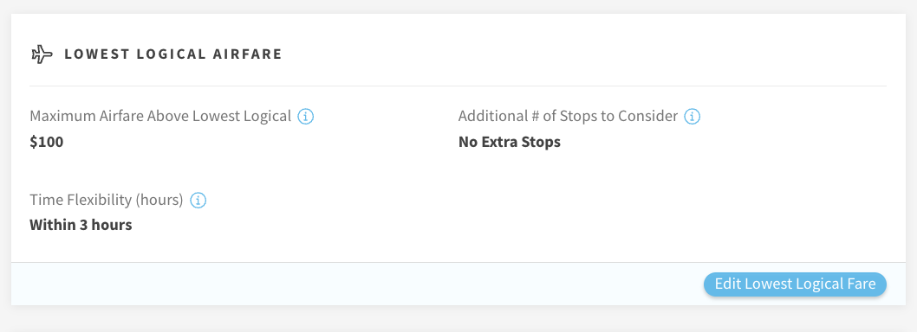Screen dimensions: 917x332
Task: Open the lowest logical fare editor
Action: 795,284
